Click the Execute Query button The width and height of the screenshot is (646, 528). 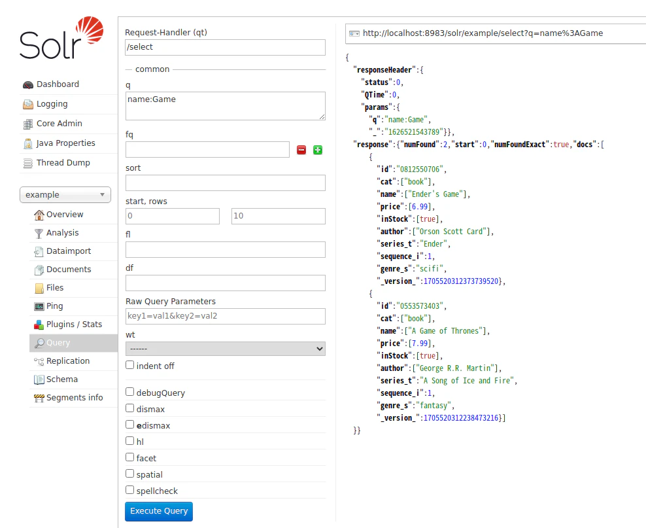tap(159, 512)
